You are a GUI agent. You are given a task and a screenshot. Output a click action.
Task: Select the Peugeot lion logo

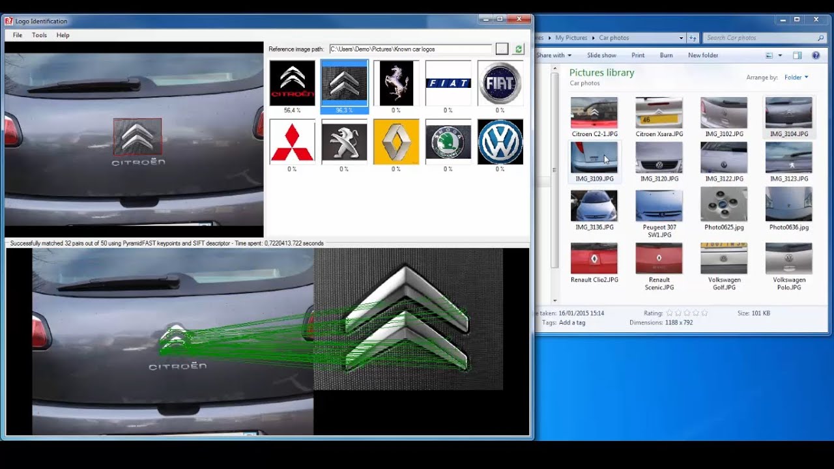[344, 142]
